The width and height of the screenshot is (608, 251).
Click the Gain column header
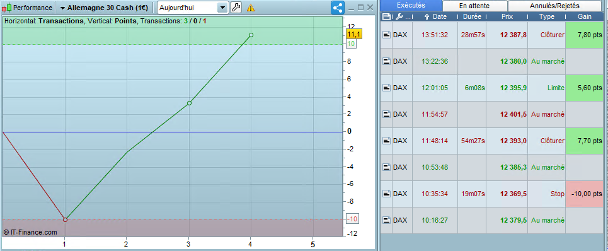(x=585, y=16)
